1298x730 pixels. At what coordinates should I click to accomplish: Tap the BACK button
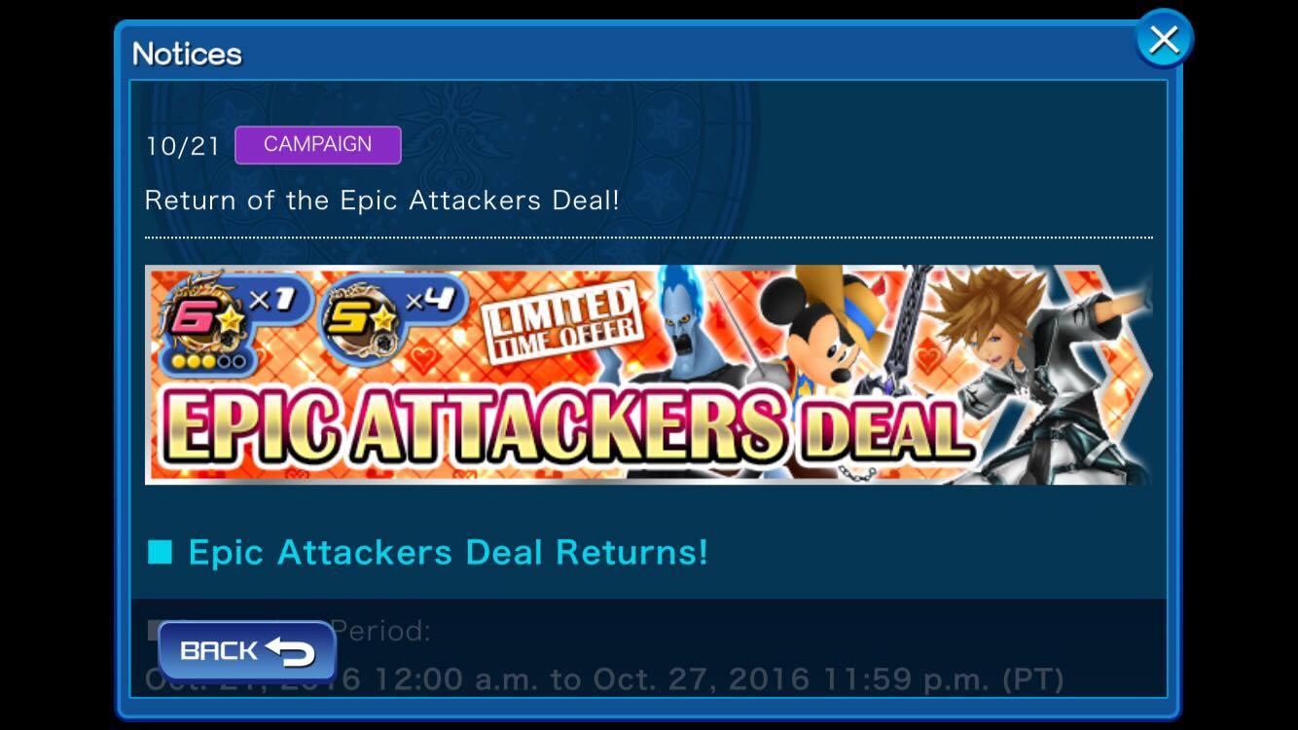(247, 651)
